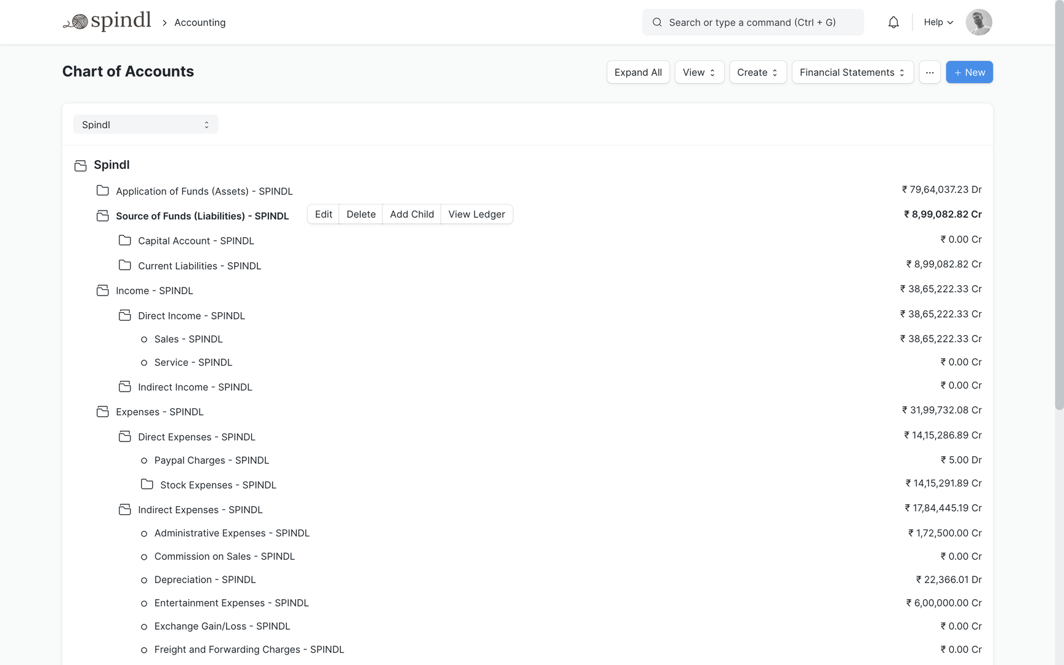Open the Spindl company selector
This screenshot has height=665, width=1064.
[x=145, y=124]
